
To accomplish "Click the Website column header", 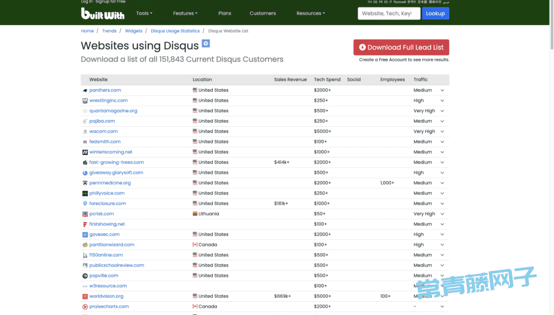I will tap(98, 80).
